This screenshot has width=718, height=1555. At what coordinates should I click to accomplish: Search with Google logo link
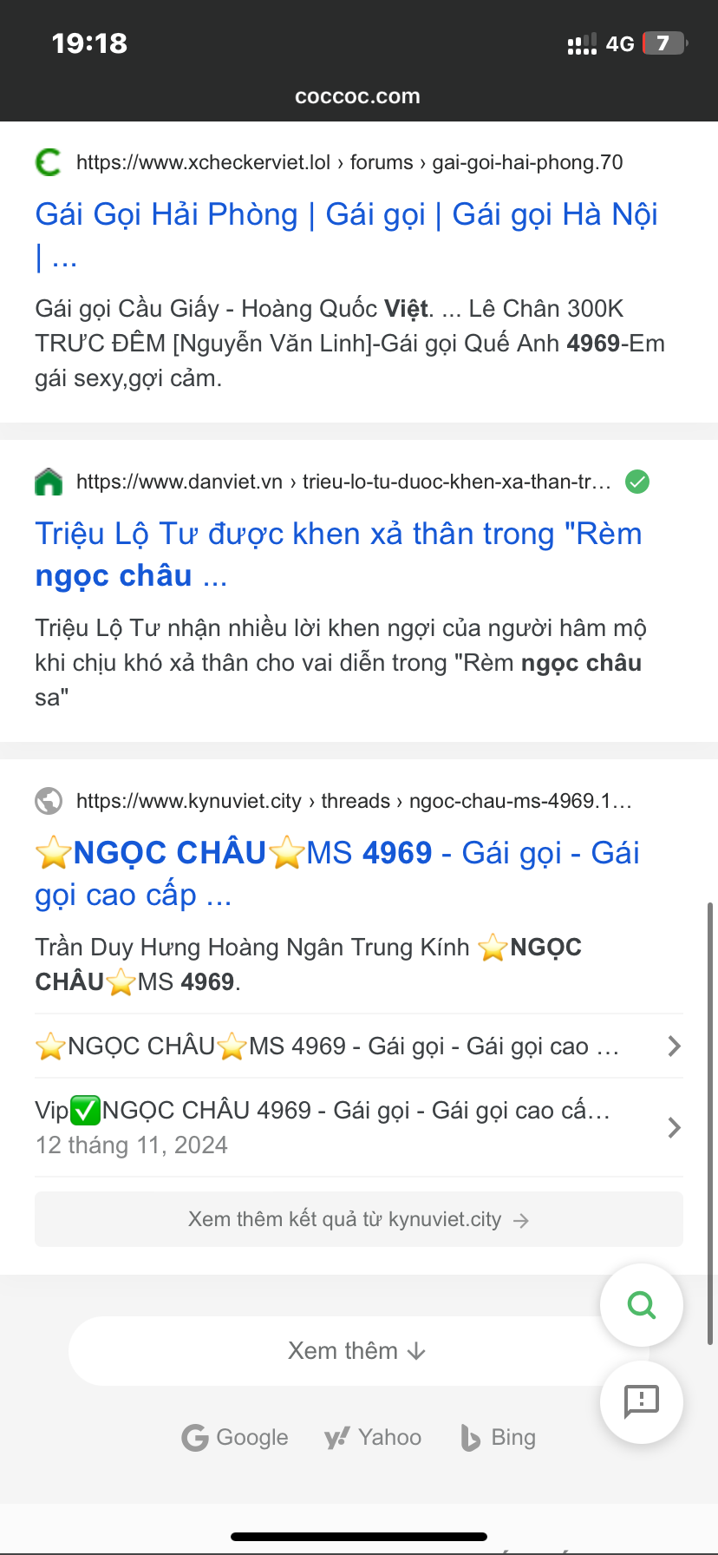coord(235,1438)
